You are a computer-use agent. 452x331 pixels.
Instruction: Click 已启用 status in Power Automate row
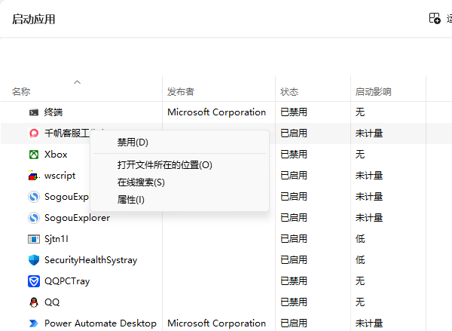pos(294,323)
